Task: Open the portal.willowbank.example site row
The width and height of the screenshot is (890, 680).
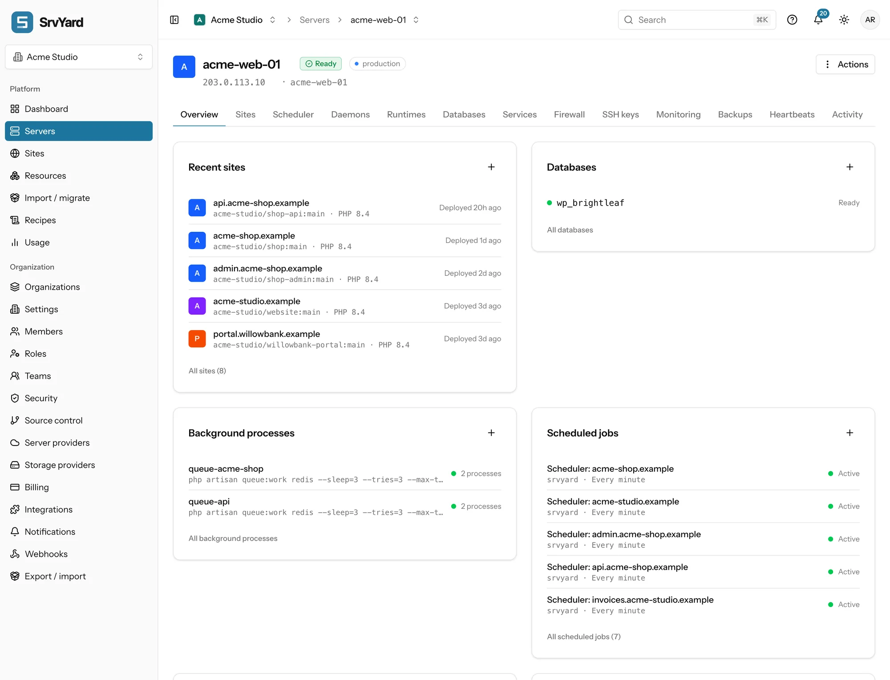Action: click(344, 339)
